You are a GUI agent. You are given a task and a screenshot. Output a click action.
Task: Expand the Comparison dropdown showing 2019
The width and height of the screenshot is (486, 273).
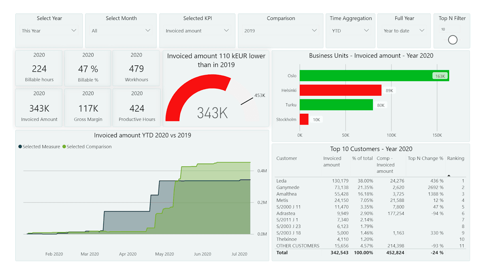[280, 31]
